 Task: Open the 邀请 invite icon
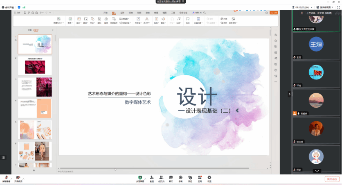151,178
